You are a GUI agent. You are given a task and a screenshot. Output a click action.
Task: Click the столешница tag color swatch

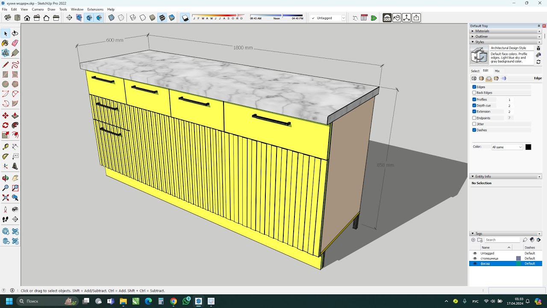tap(519, 258)
